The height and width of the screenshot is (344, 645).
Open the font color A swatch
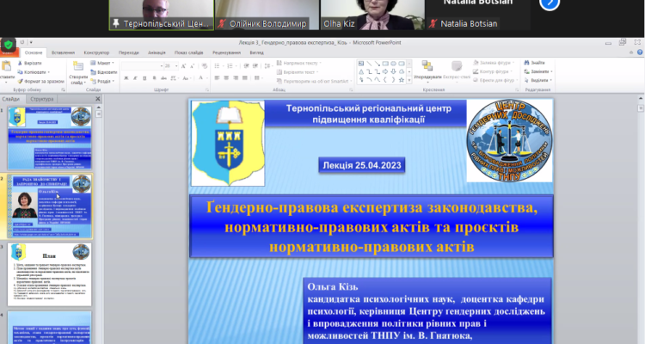coord(201,77)
